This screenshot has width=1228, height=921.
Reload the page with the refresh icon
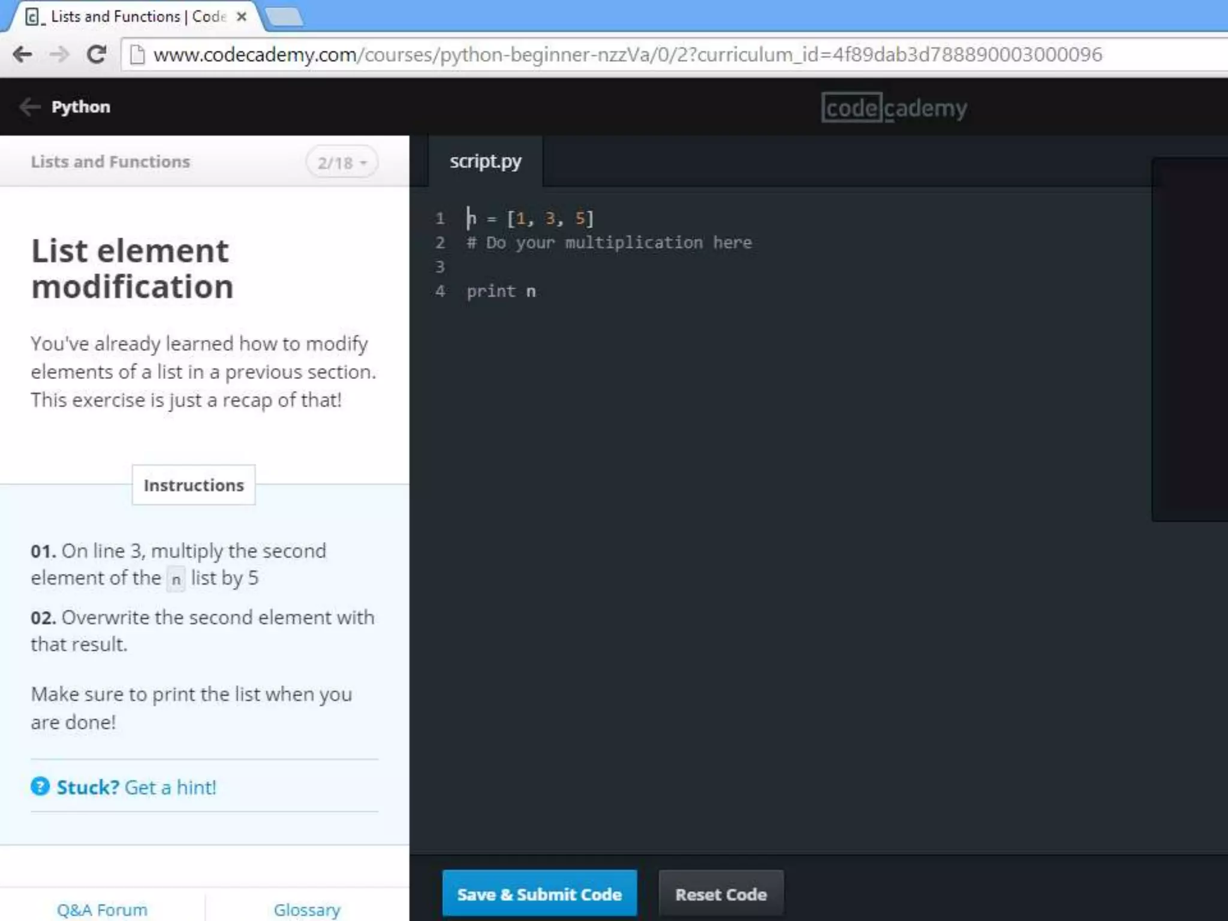pyautogui.click(x=96, y=55)
